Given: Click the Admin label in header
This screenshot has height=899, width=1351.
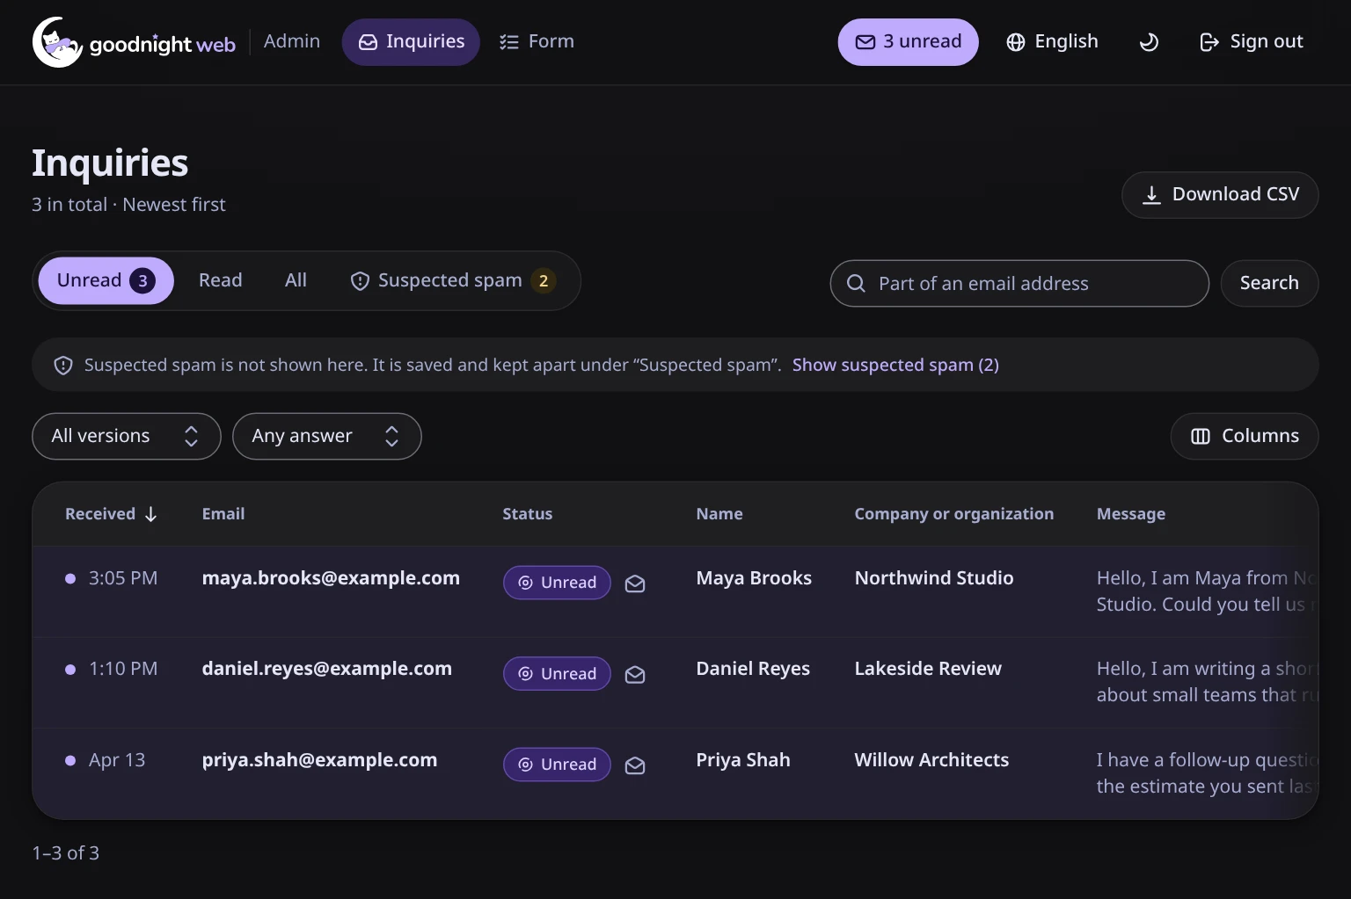Looking at the screenshot, I should (x=292, y=41).
